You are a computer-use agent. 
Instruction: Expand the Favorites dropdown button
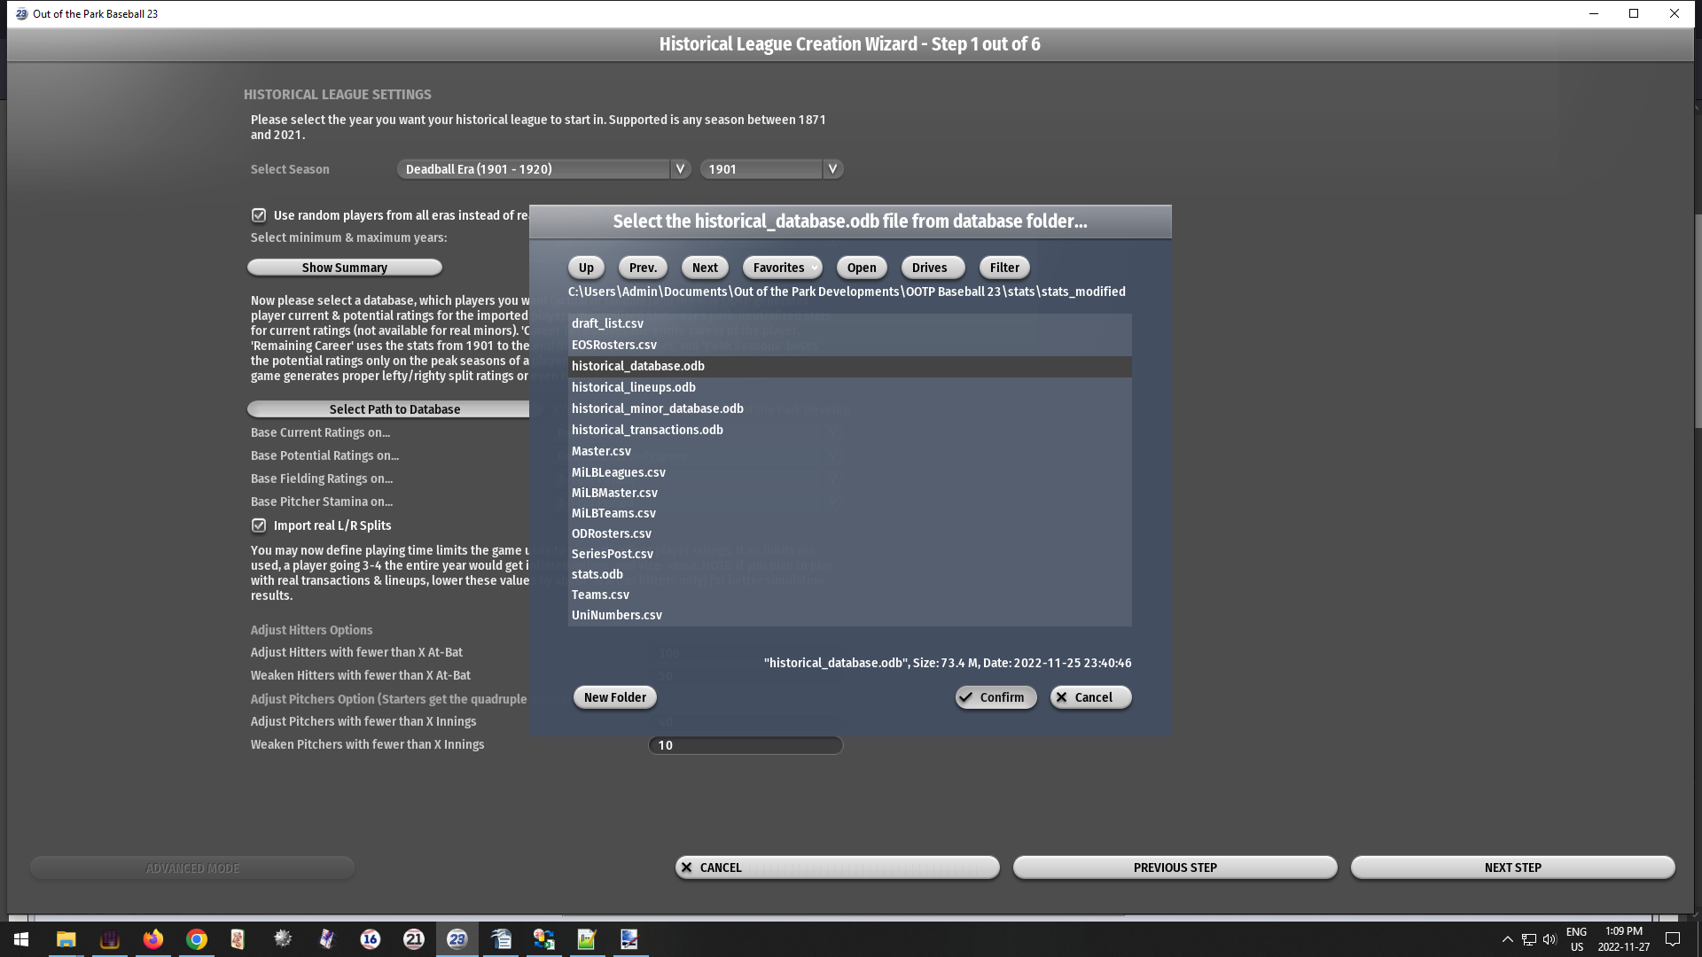point(782,268)
